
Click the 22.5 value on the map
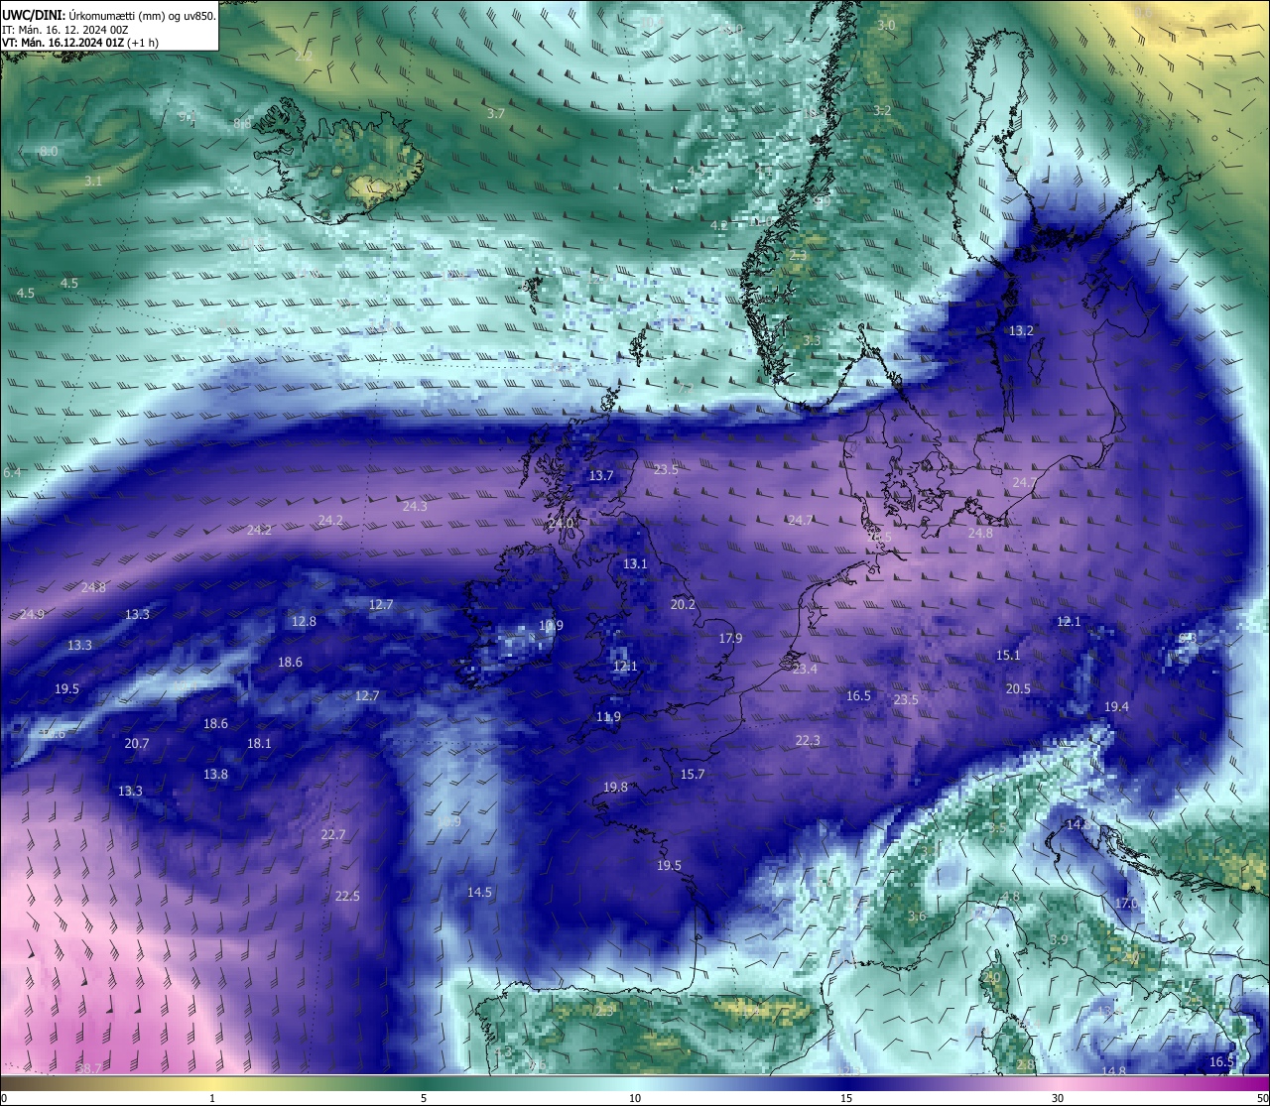(x=347, y=896)
